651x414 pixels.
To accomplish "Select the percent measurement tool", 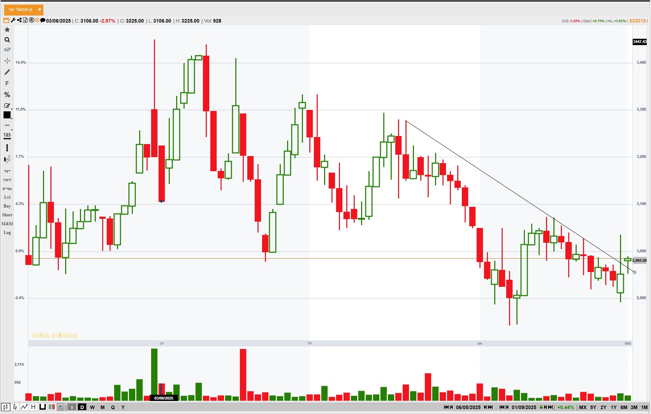I will click(x=7, y=95).
